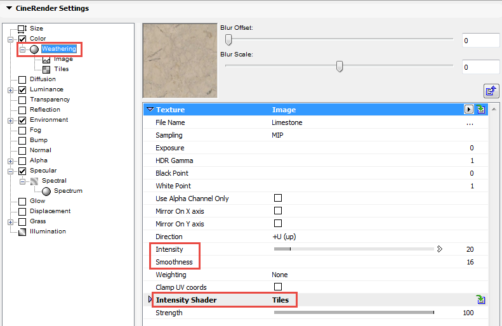The height and width of the screenshot is (326, 502).
Task: Enable the Diffusion channel checkbox
Action: pyautogui.click(x=22, y=80)
